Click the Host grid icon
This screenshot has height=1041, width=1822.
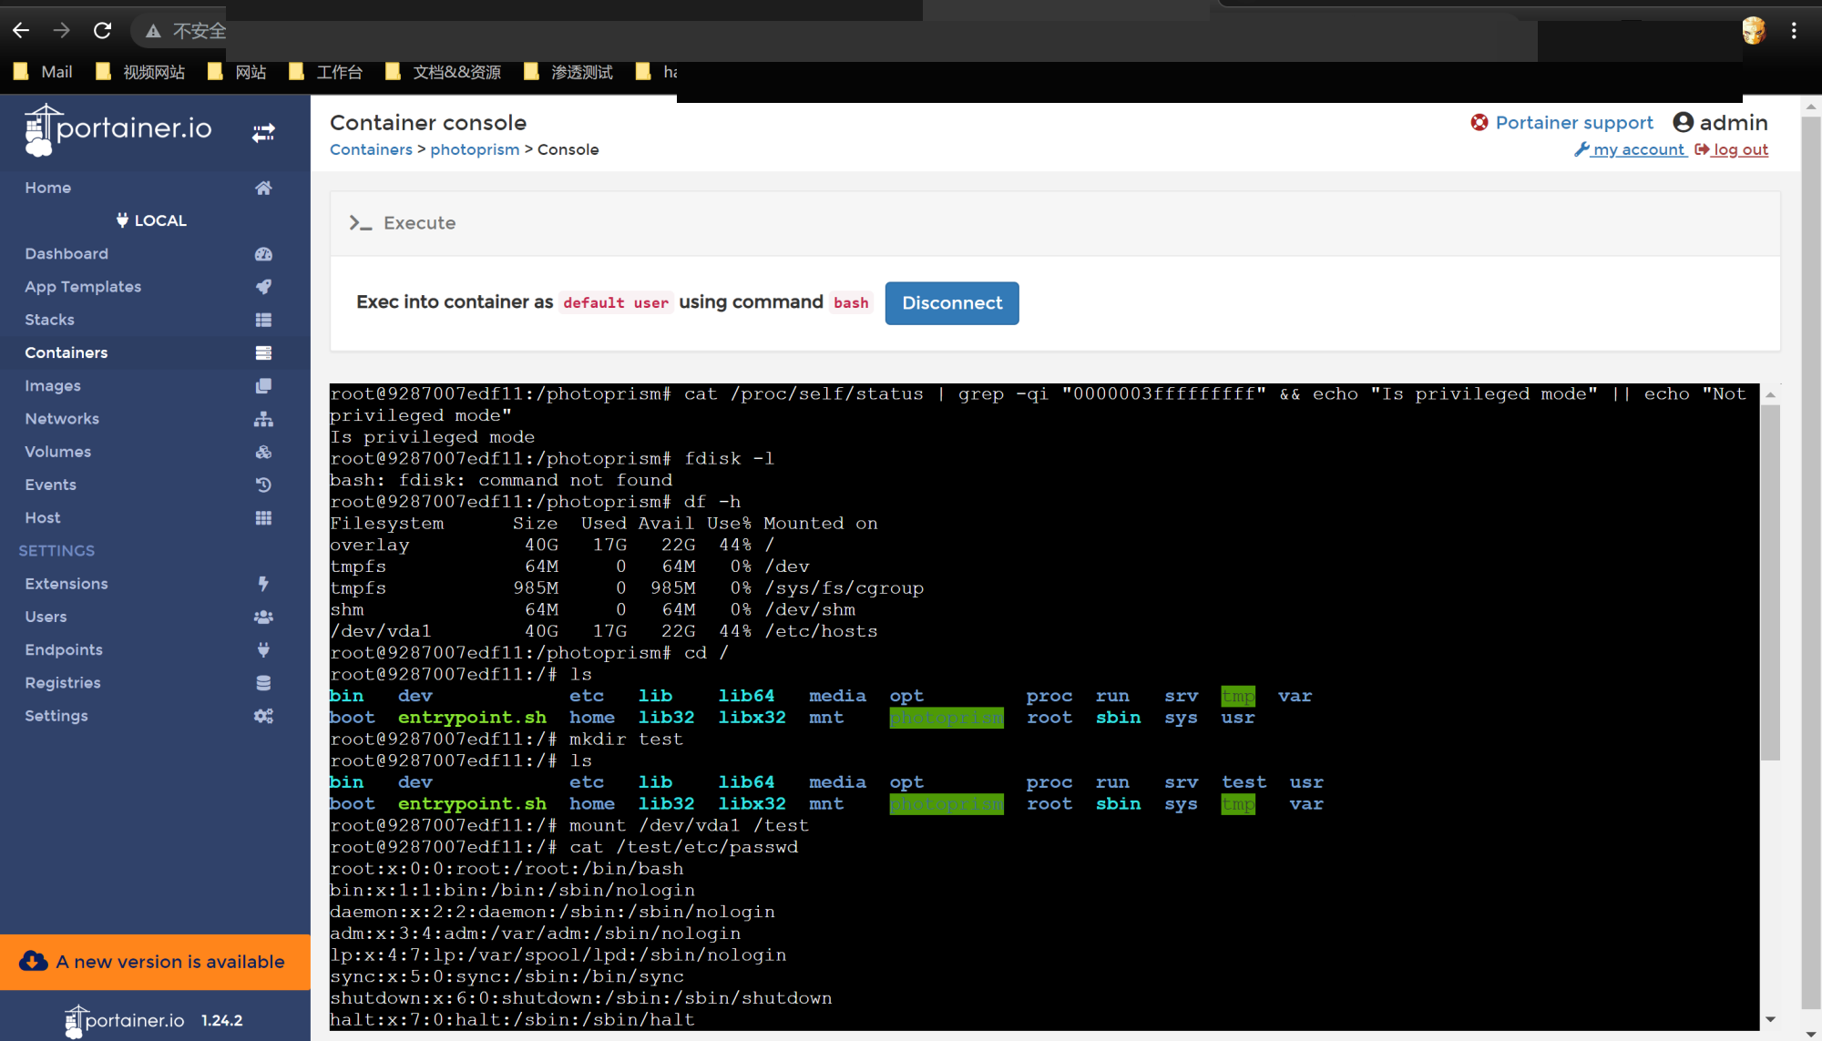[x=263, y=517]
